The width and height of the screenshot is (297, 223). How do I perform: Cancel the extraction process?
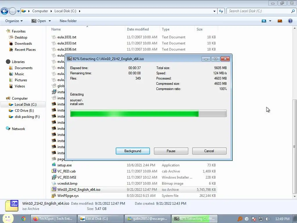click(209, 151)
